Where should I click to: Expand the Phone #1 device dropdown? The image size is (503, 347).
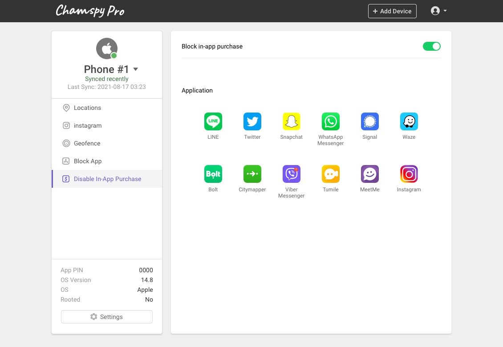[136, 69]
